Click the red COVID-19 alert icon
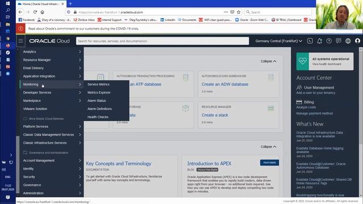The height and width of the screenshot is (204, 363). pos(20,29)
